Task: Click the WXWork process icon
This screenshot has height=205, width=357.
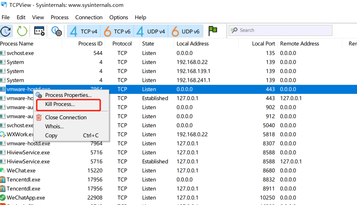Action: pyautogui.click(x=3, y=134)
